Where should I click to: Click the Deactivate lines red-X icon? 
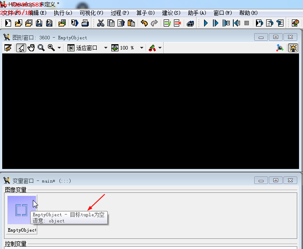coord(177,23)
